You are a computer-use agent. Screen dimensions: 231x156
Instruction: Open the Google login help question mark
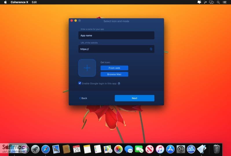pos(119,83)
